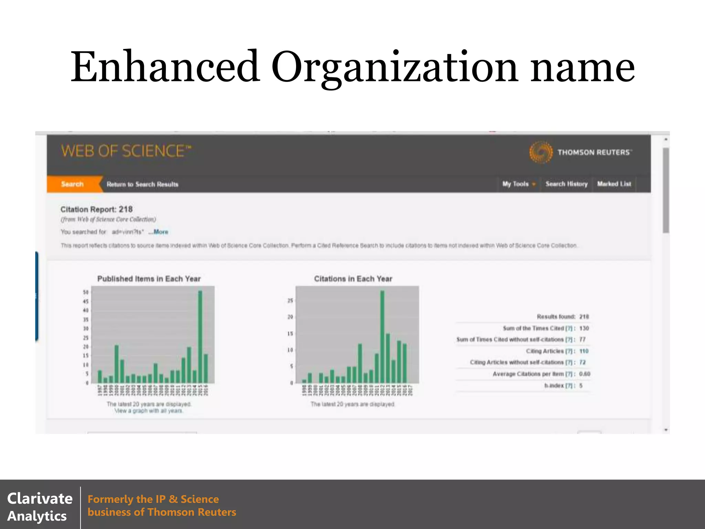The height and width of the screenshot is (529, 705).
Task: Click the scrollbar down arrow
Action: (x=666, y=429)
